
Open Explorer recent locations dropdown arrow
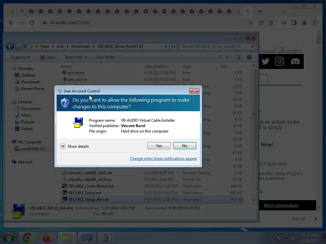pos(25,46)
